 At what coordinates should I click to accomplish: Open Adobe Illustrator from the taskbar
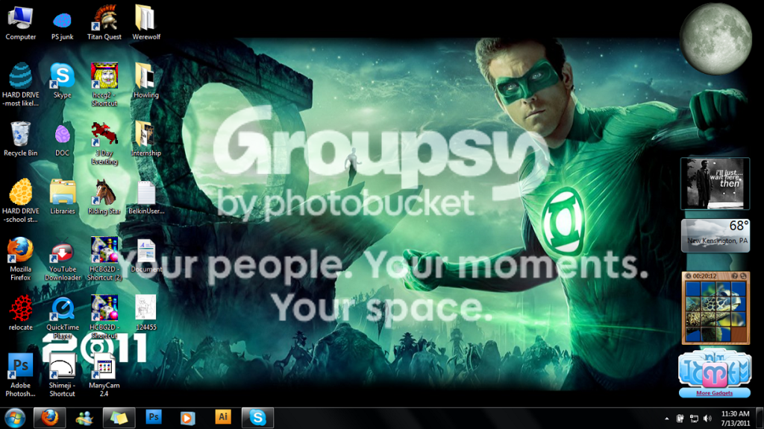pyautogui.click(x=222, y=417)
